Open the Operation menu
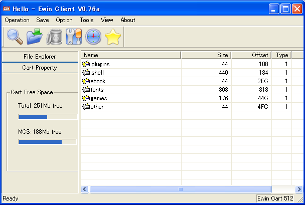Screen dimensions: 305x205 pos(17,20)
